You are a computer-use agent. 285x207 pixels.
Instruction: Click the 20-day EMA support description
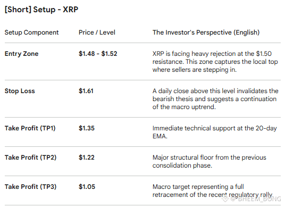click(214, 133)
